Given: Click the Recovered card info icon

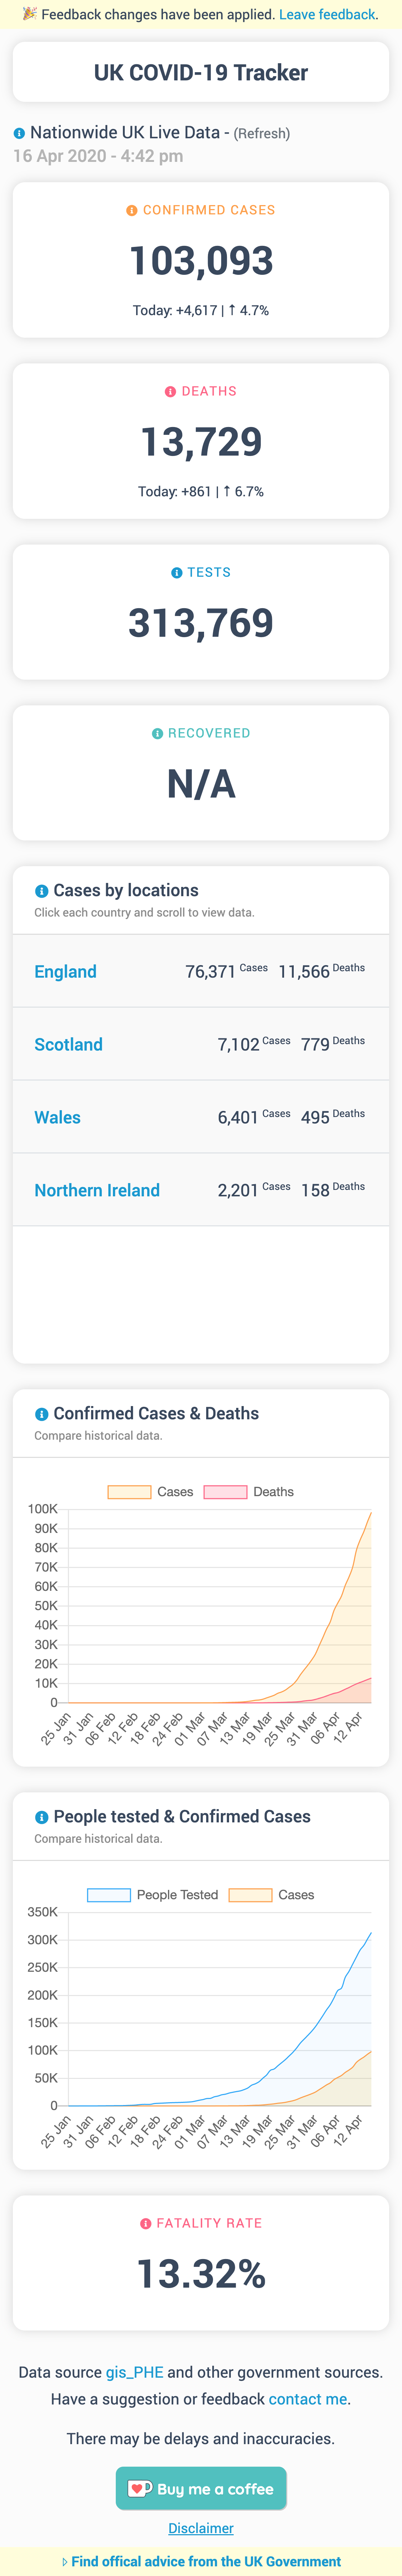Looking at the screenshot, I should click(157, 734).
